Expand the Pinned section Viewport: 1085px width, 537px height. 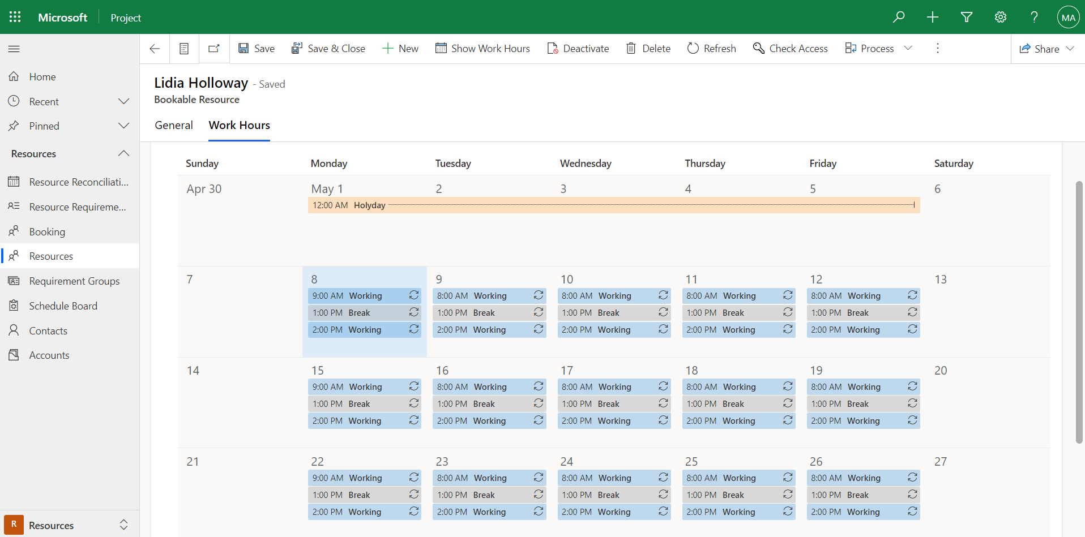123,126
